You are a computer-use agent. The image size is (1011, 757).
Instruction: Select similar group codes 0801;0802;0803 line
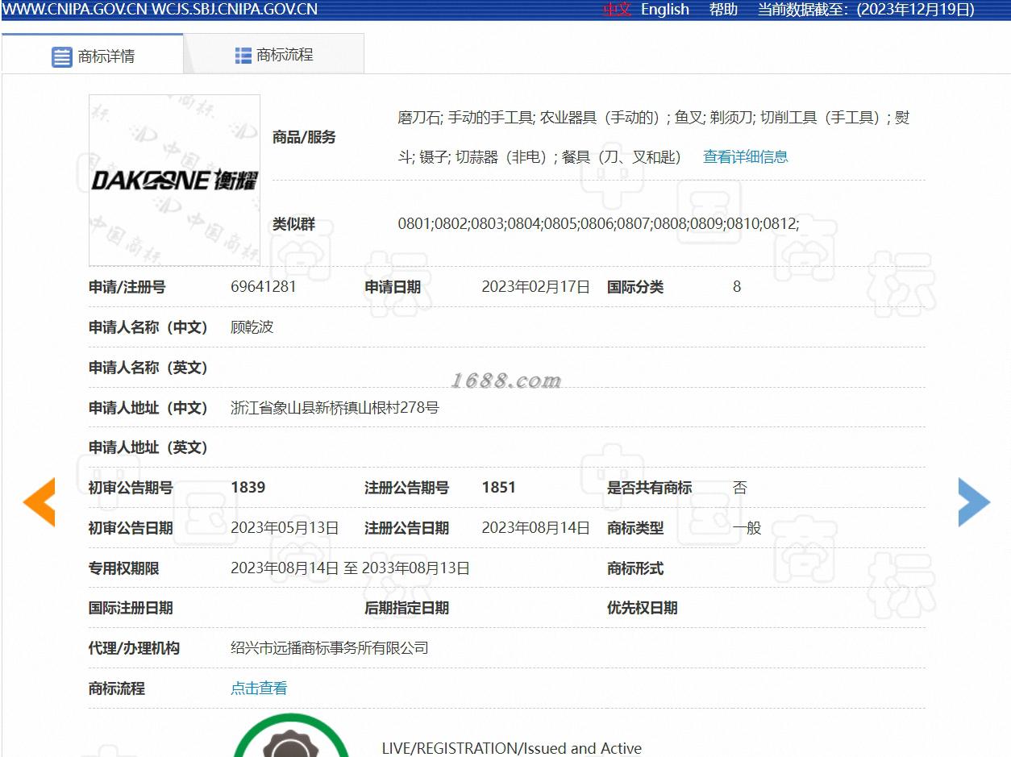(x=598, y=224)
